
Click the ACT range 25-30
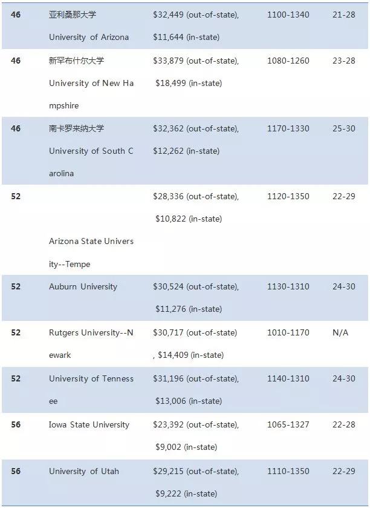[343, 128]
